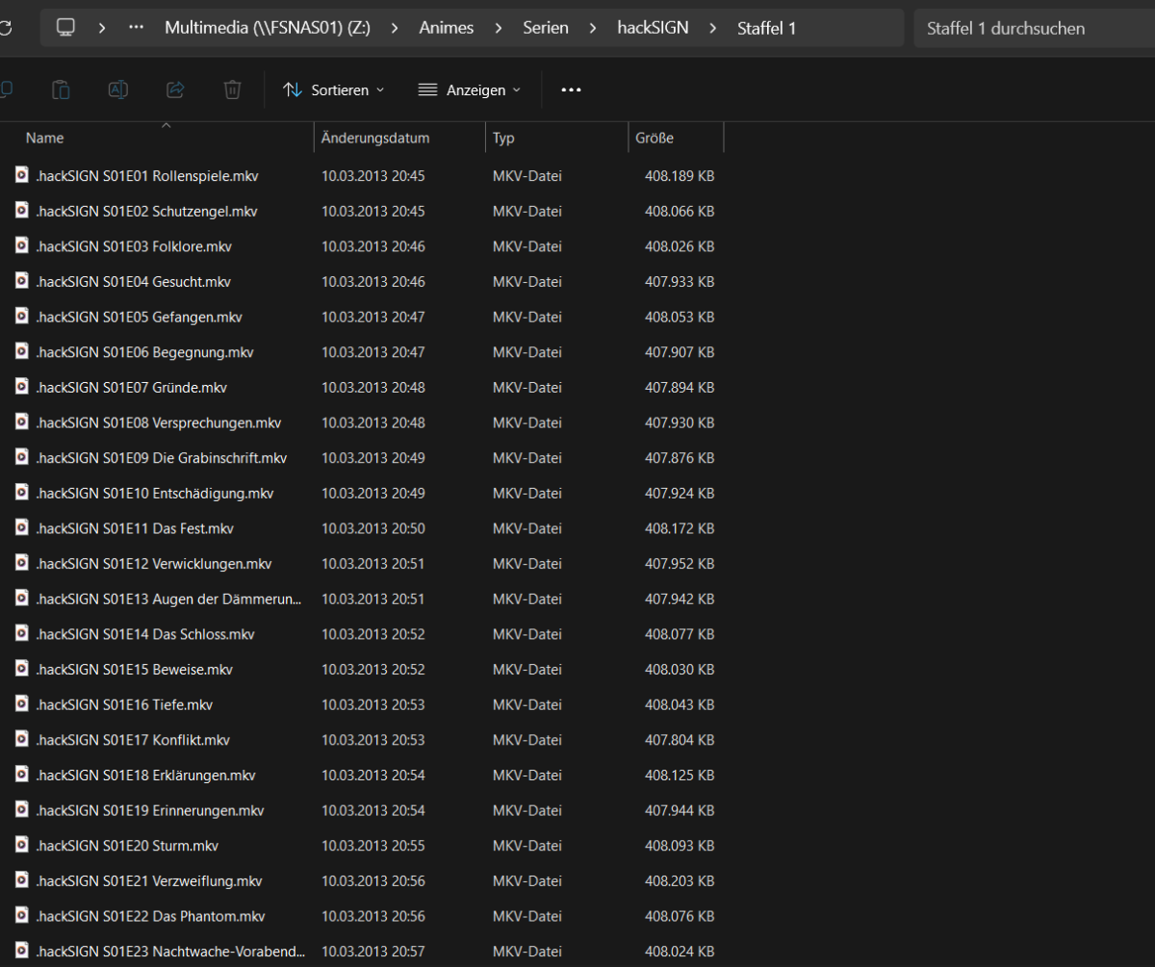1155x967 pixels.
Task: Click the file icon of S01E01 Rollenspiele.mkv
Action: point(22,175)
